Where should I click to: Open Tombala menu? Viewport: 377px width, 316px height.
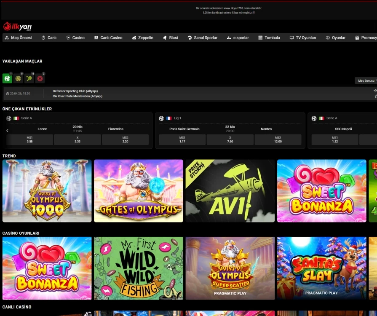[269, 38]
